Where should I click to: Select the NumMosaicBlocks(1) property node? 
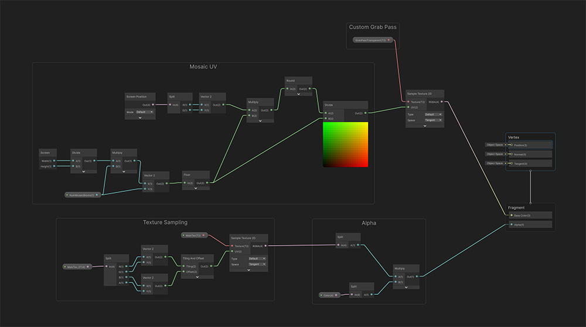[83, 195]
